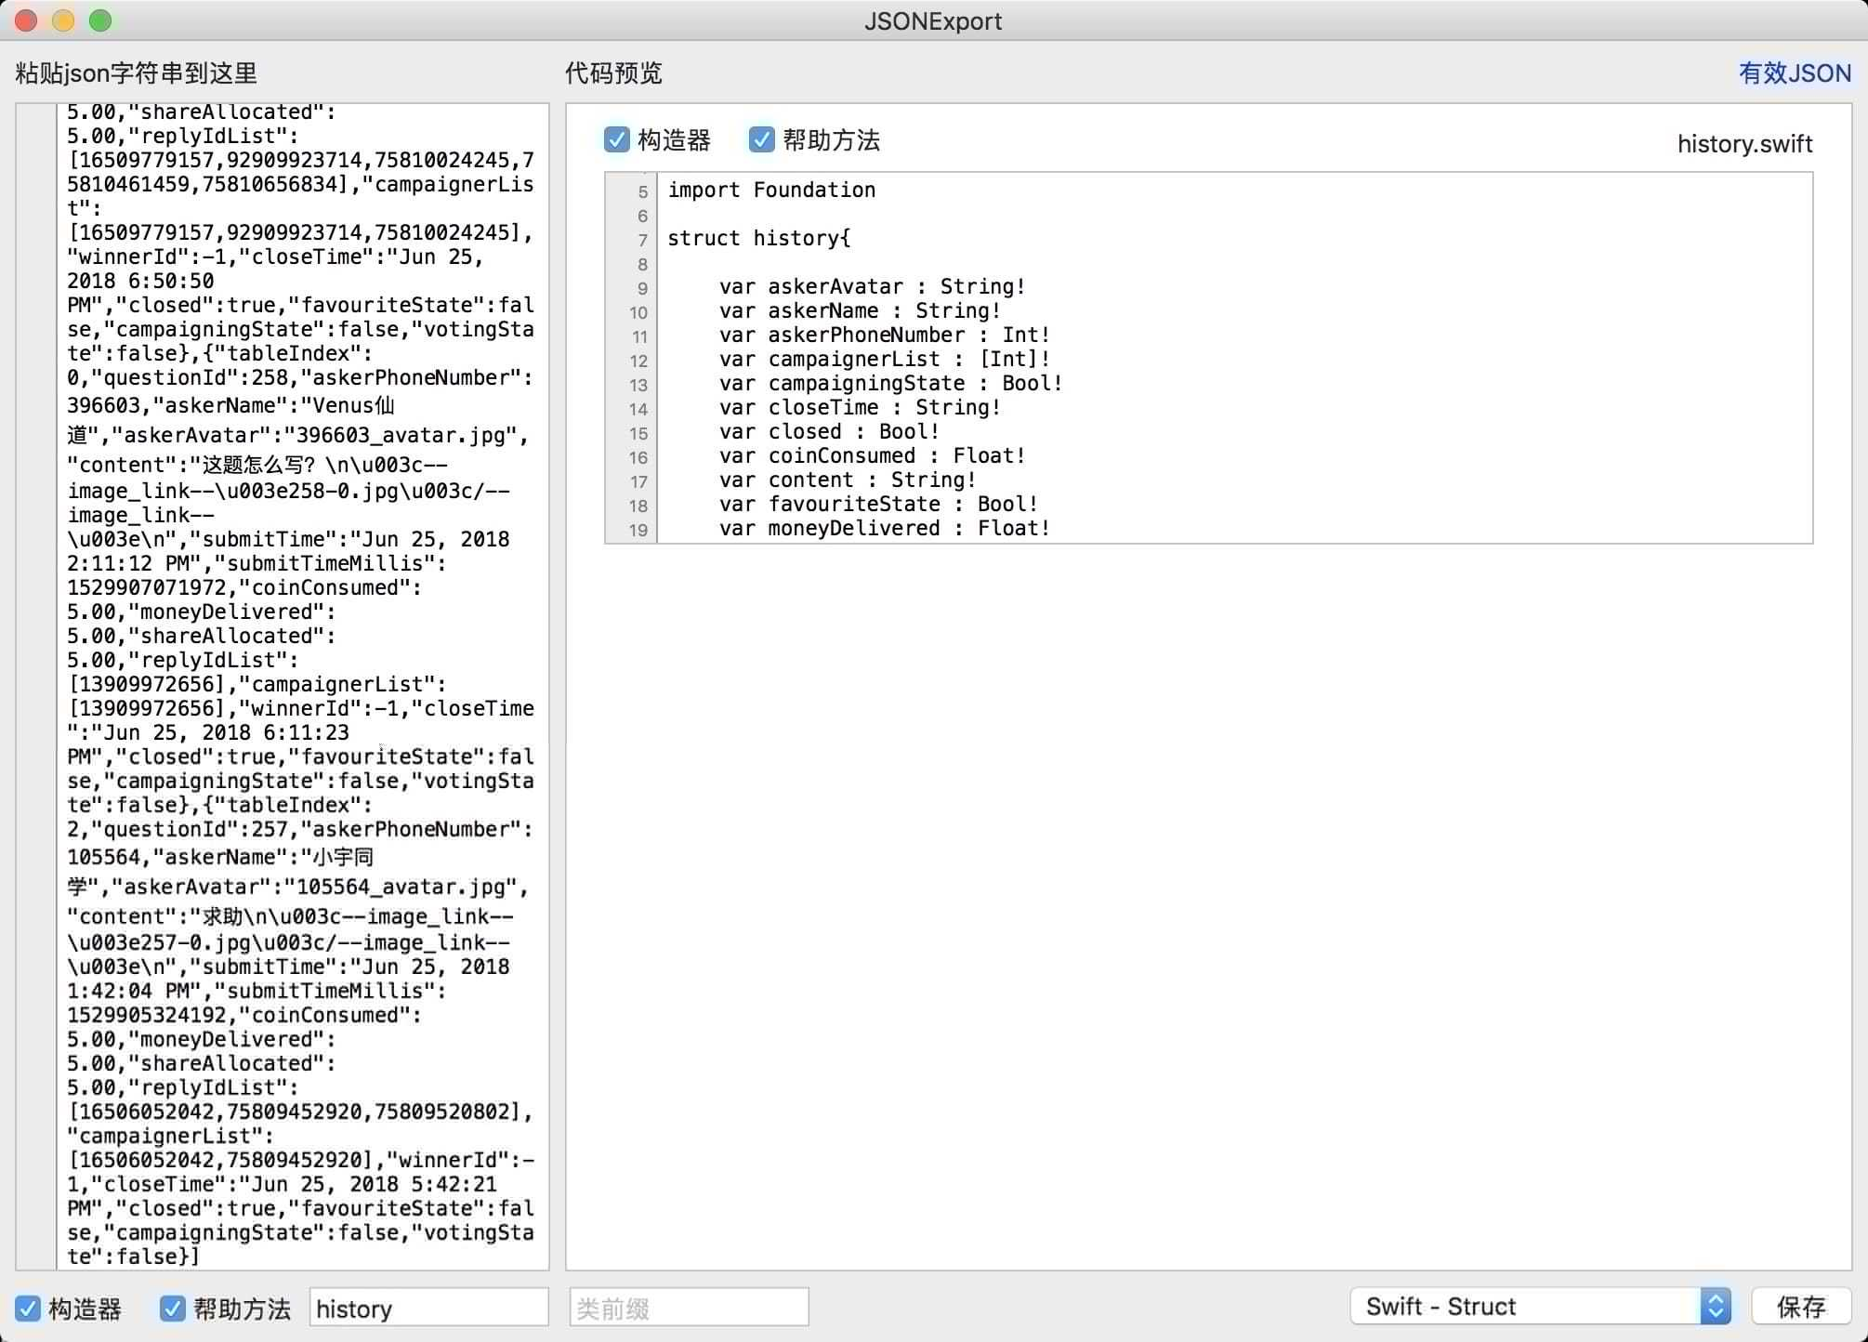Click line number 5 in the gutter
Image resolution: width=1868 pixels, height=1342 pixels.
(642, 192)
